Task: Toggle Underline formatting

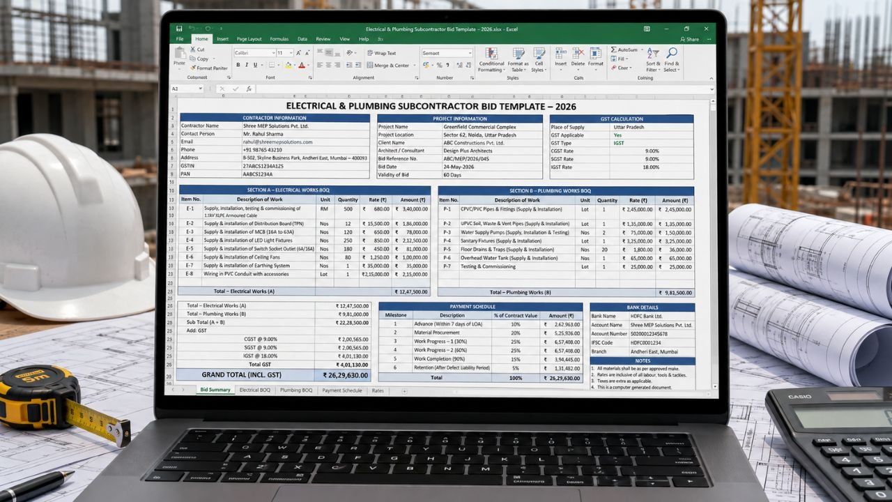Action: 255,65
